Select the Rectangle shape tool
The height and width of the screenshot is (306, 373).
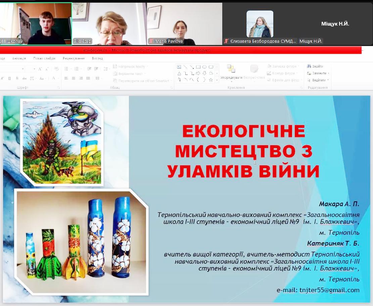pos(198,67)
